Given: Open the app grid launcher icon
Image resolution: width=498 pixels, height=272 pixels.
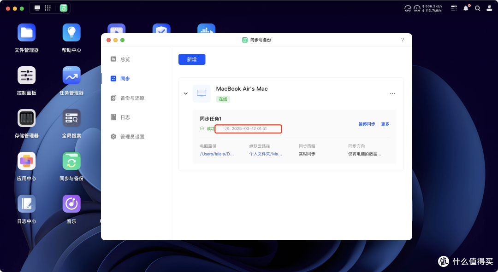Looking at the screenshot, I should click(x=47, y=8).
